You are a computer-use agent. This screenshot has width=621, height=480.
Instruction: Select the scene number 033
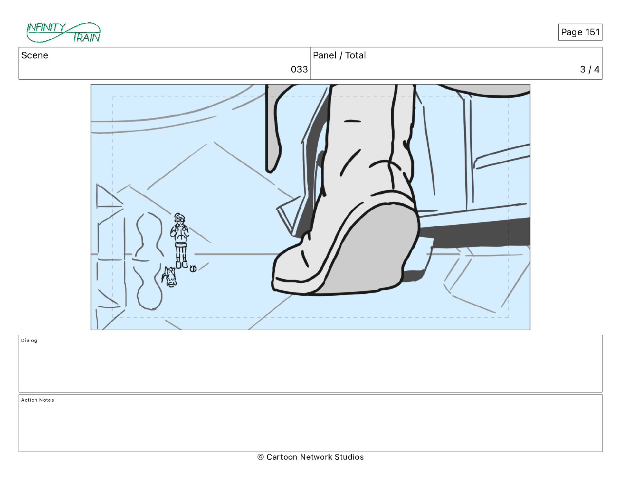(299, 69)
